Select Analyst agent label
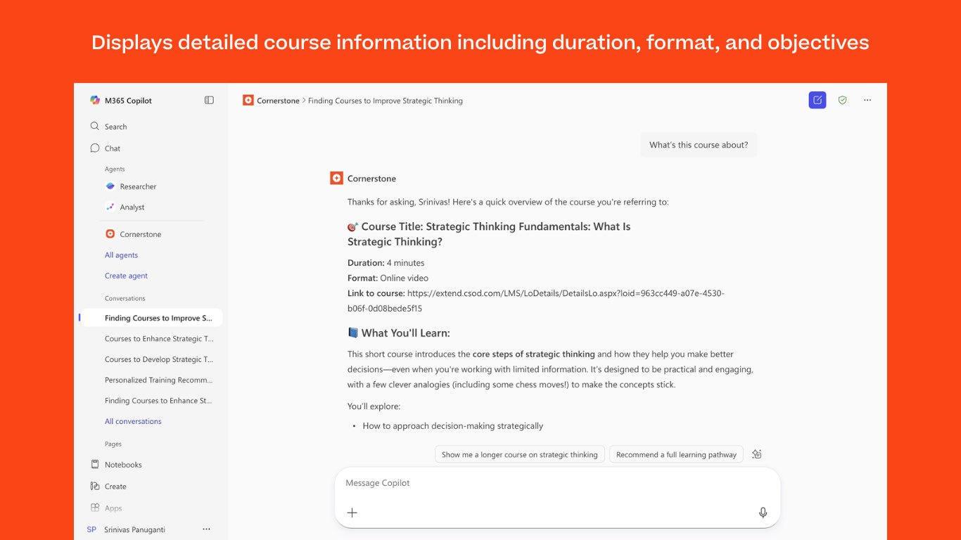961x540 pixels. coord(132,207)
